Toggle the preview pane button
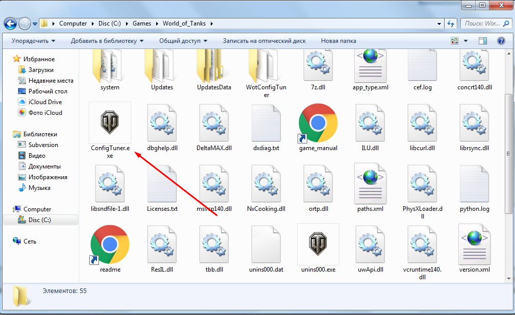 [x=483, y=41]
